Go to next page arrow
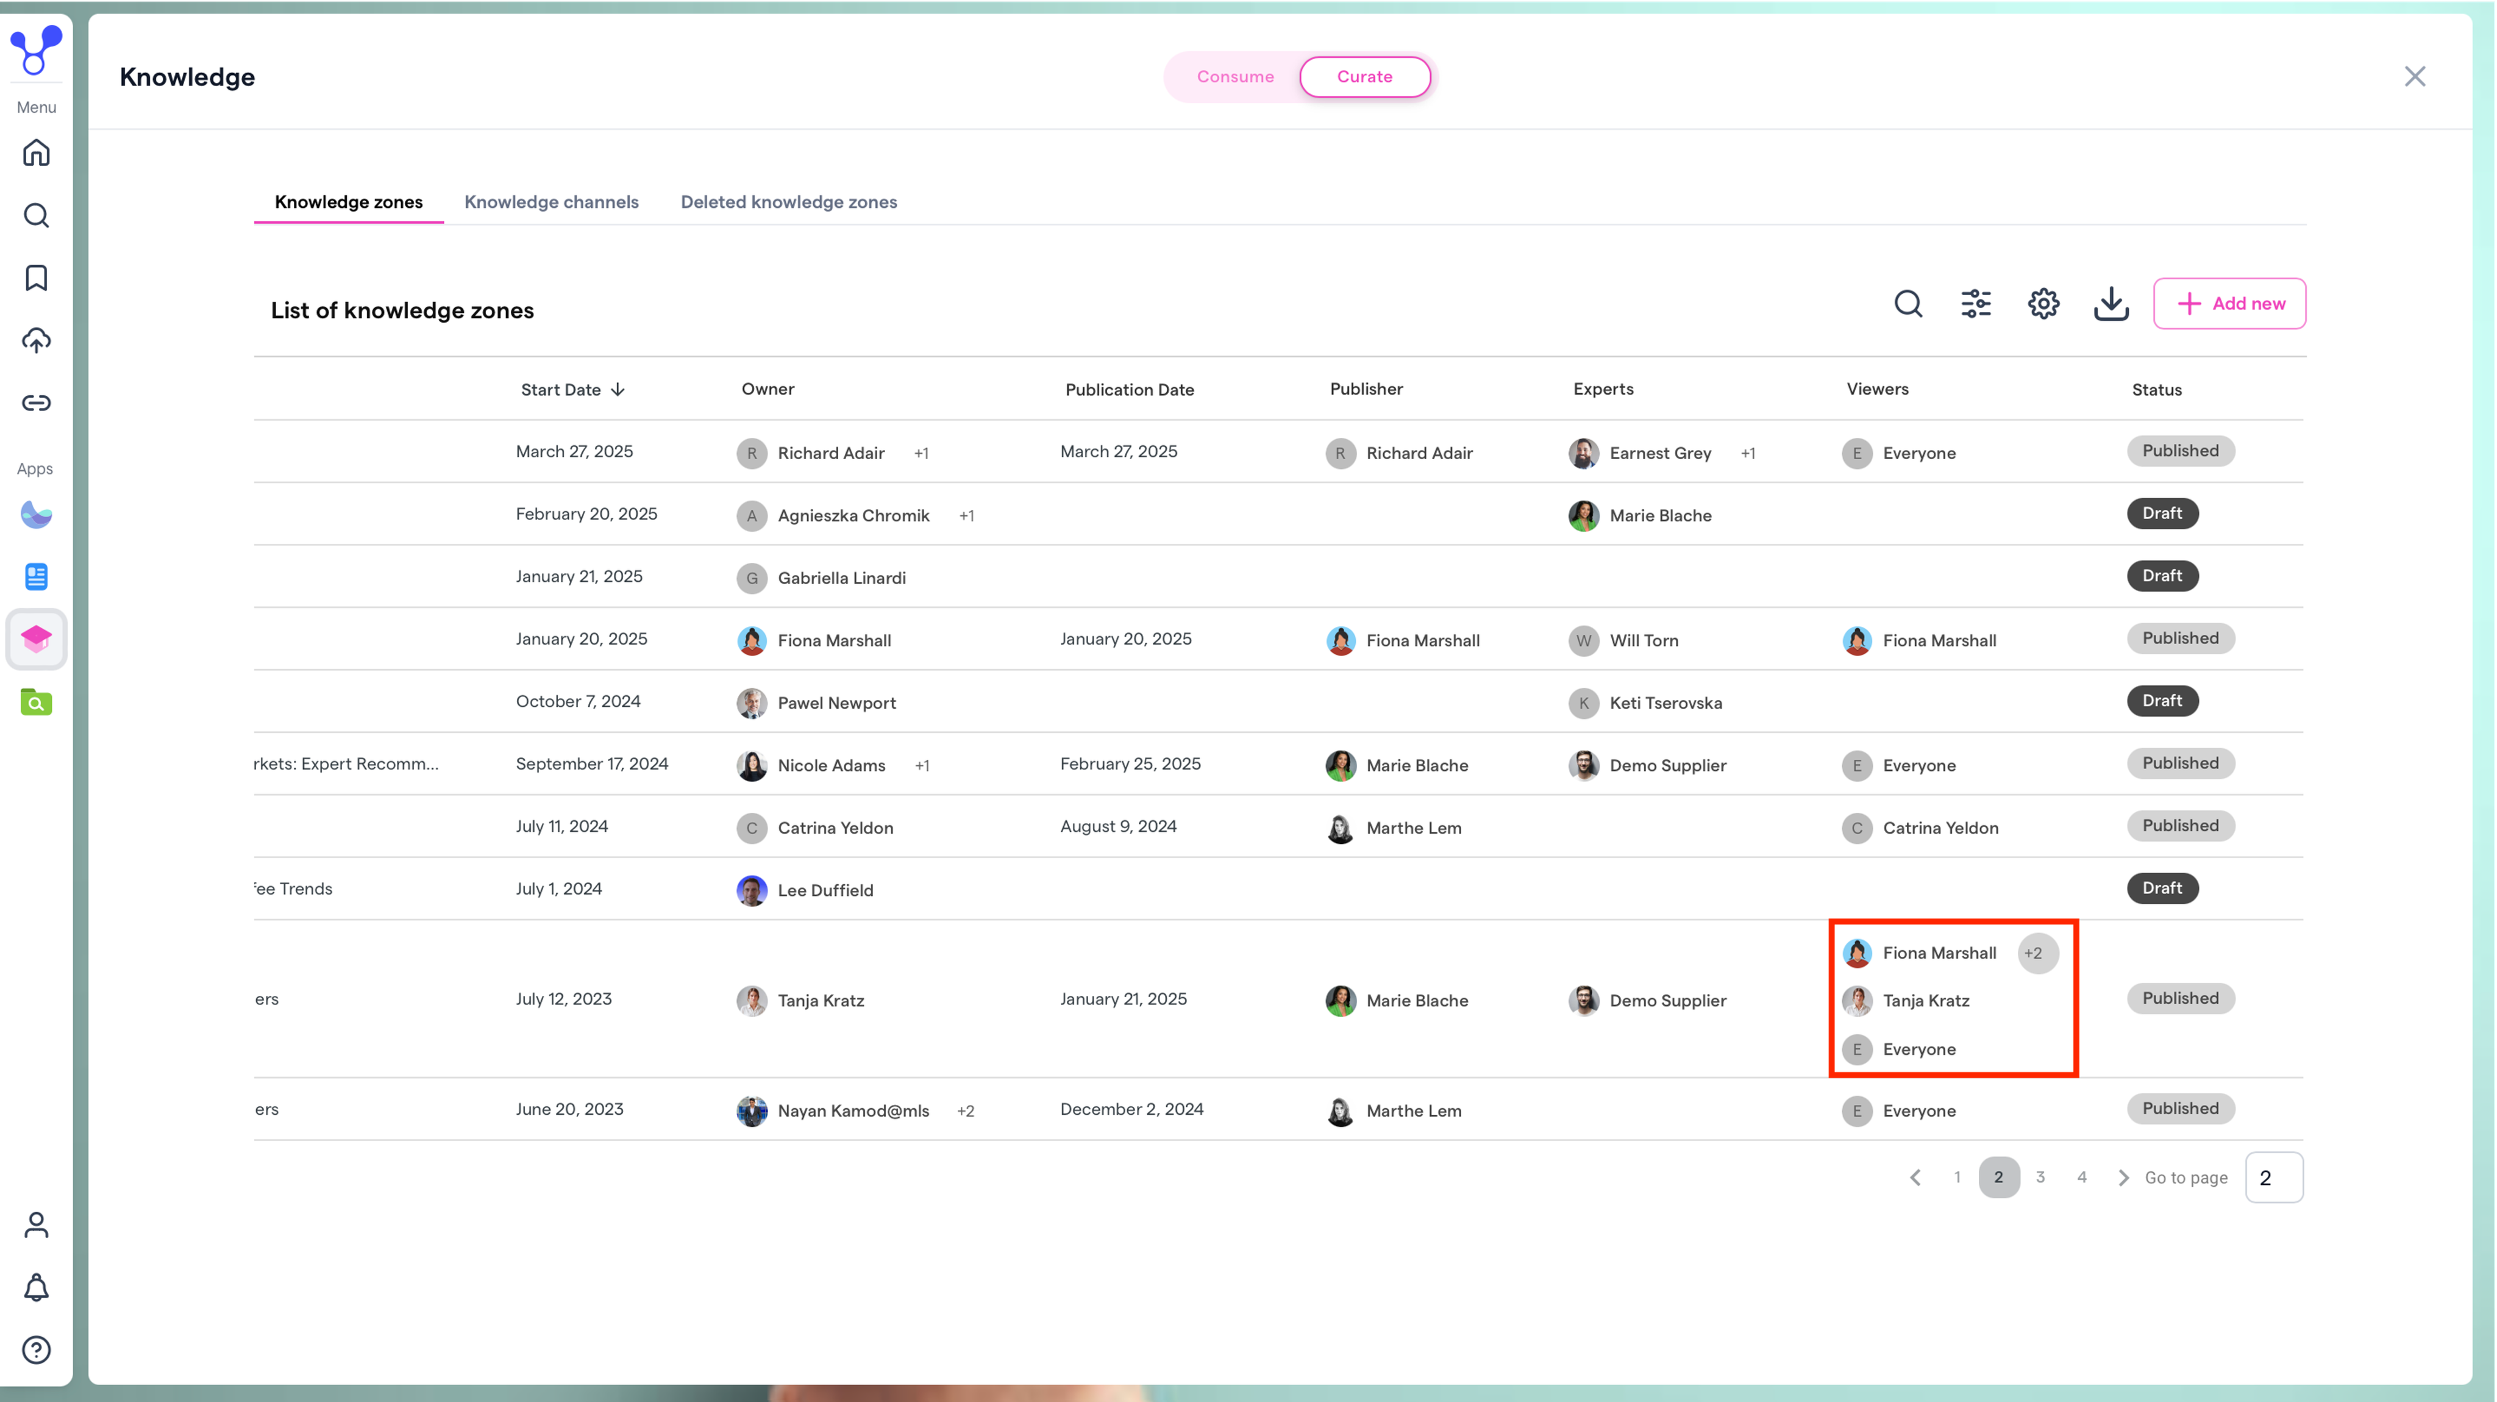Screen dimensions: 2497x1402 tap(2123, 1178)
